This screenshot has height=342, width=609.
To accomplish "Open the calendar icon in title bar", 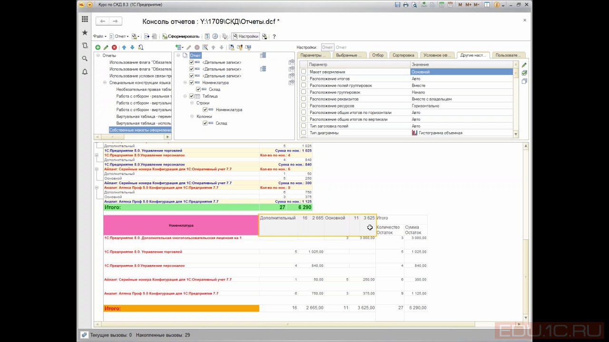I will 450,4.
